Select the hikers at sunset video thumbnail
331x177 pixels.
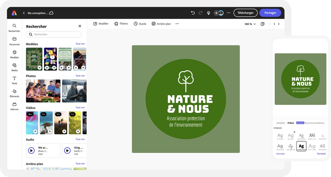[x=60, y=123]
